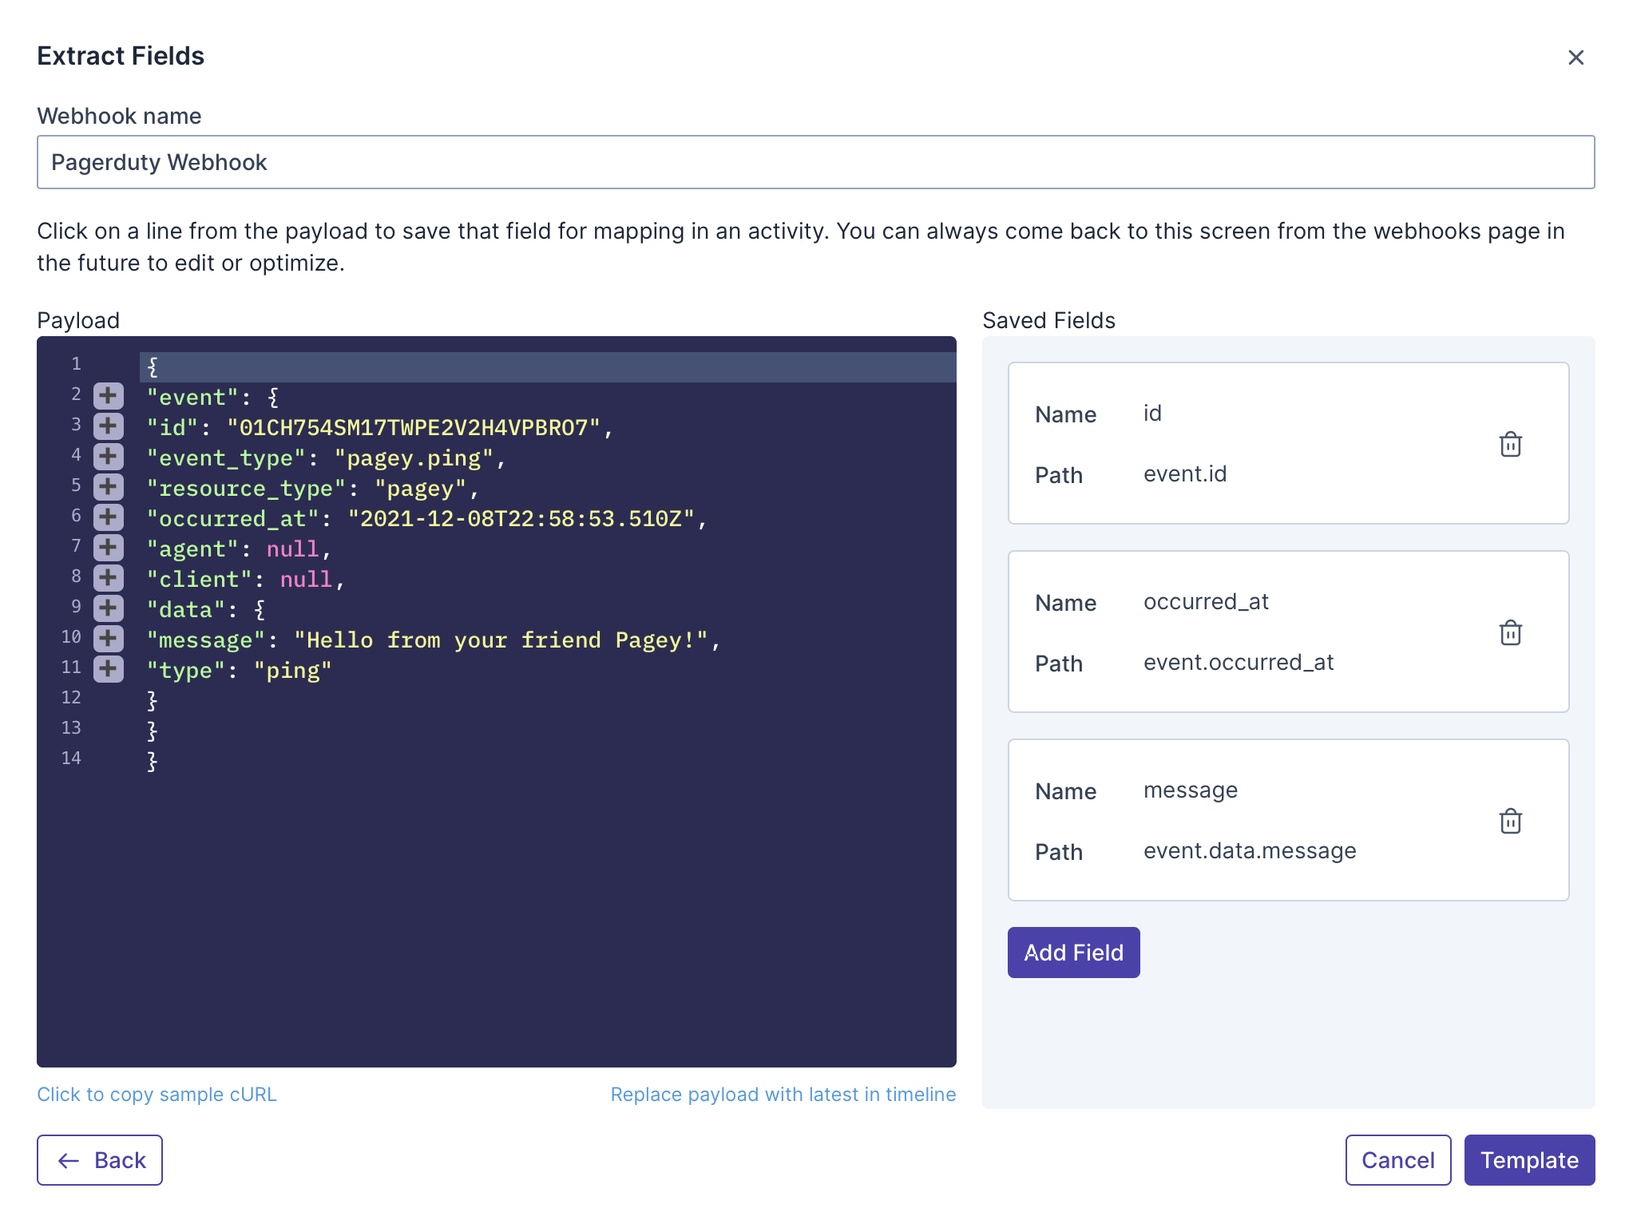
Task: Click the Template button
Action: pyautogui.click(x=1528, y=1160)
